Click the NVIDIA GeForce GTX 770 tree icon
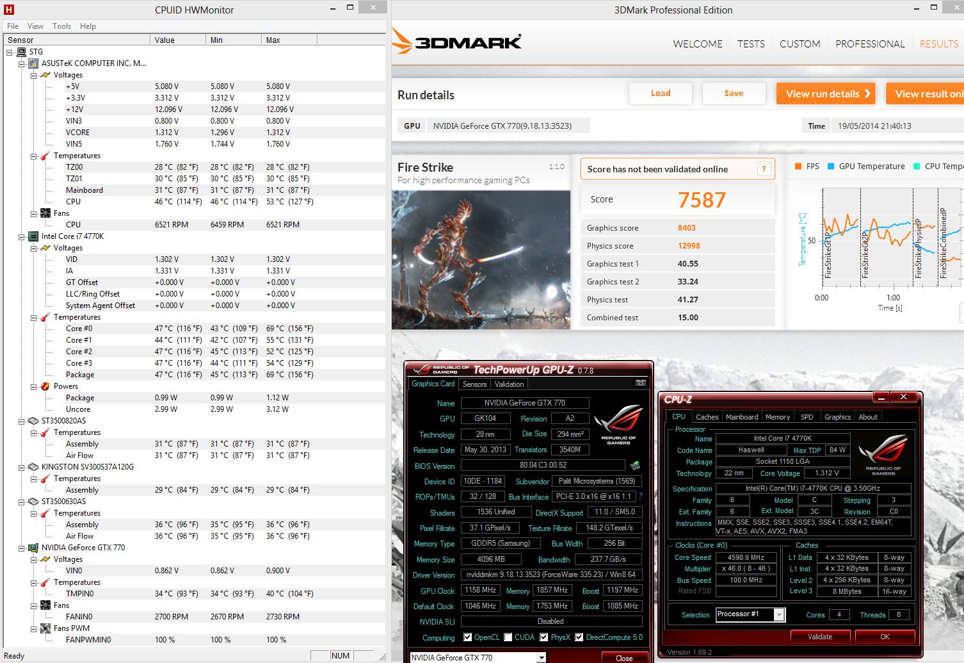Viewport: 964px width, 663px height. (x=33, y=548)
